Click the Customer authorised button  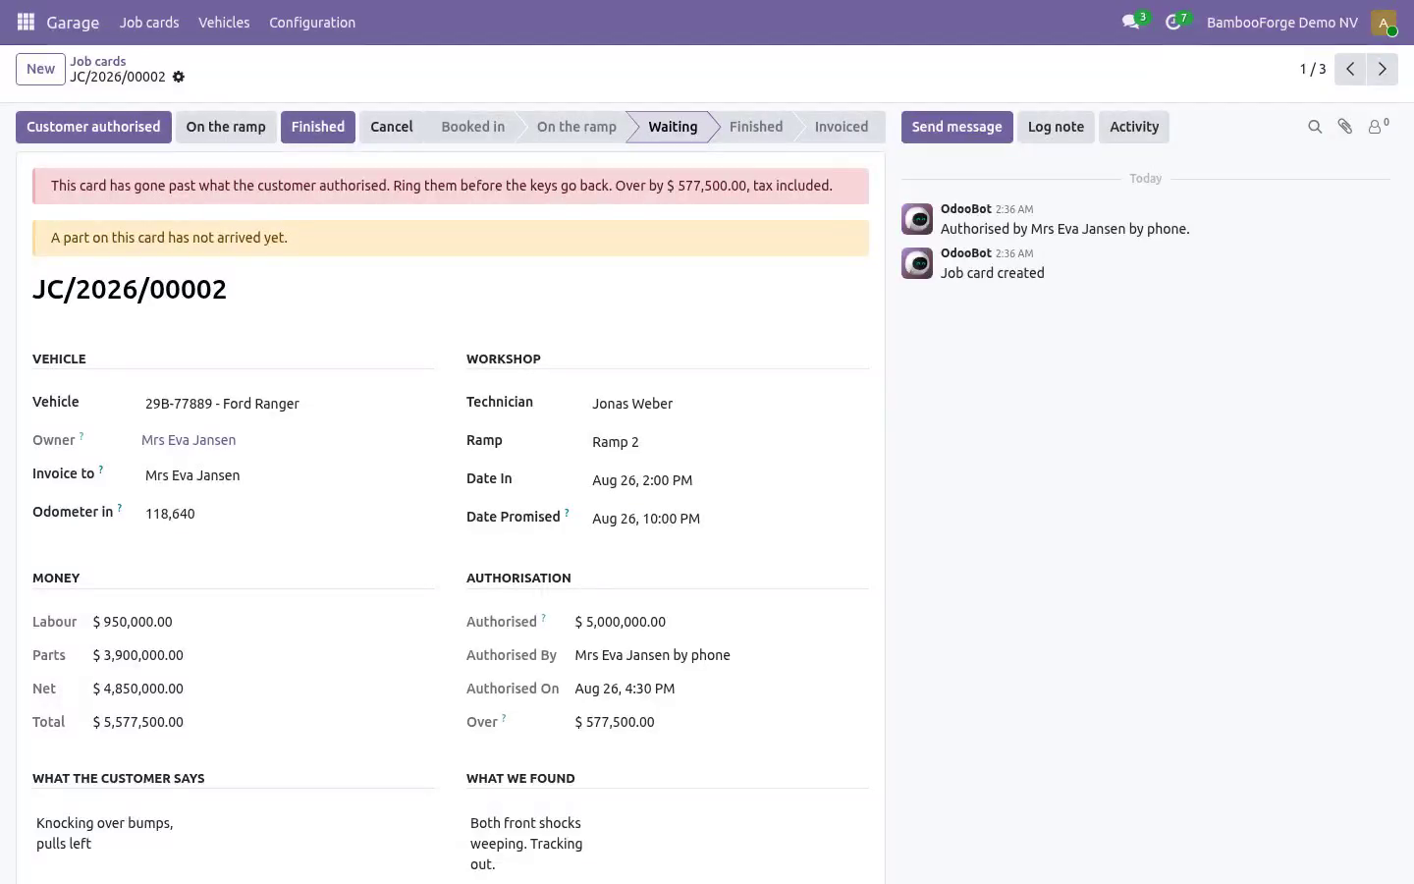click(93, 127)
